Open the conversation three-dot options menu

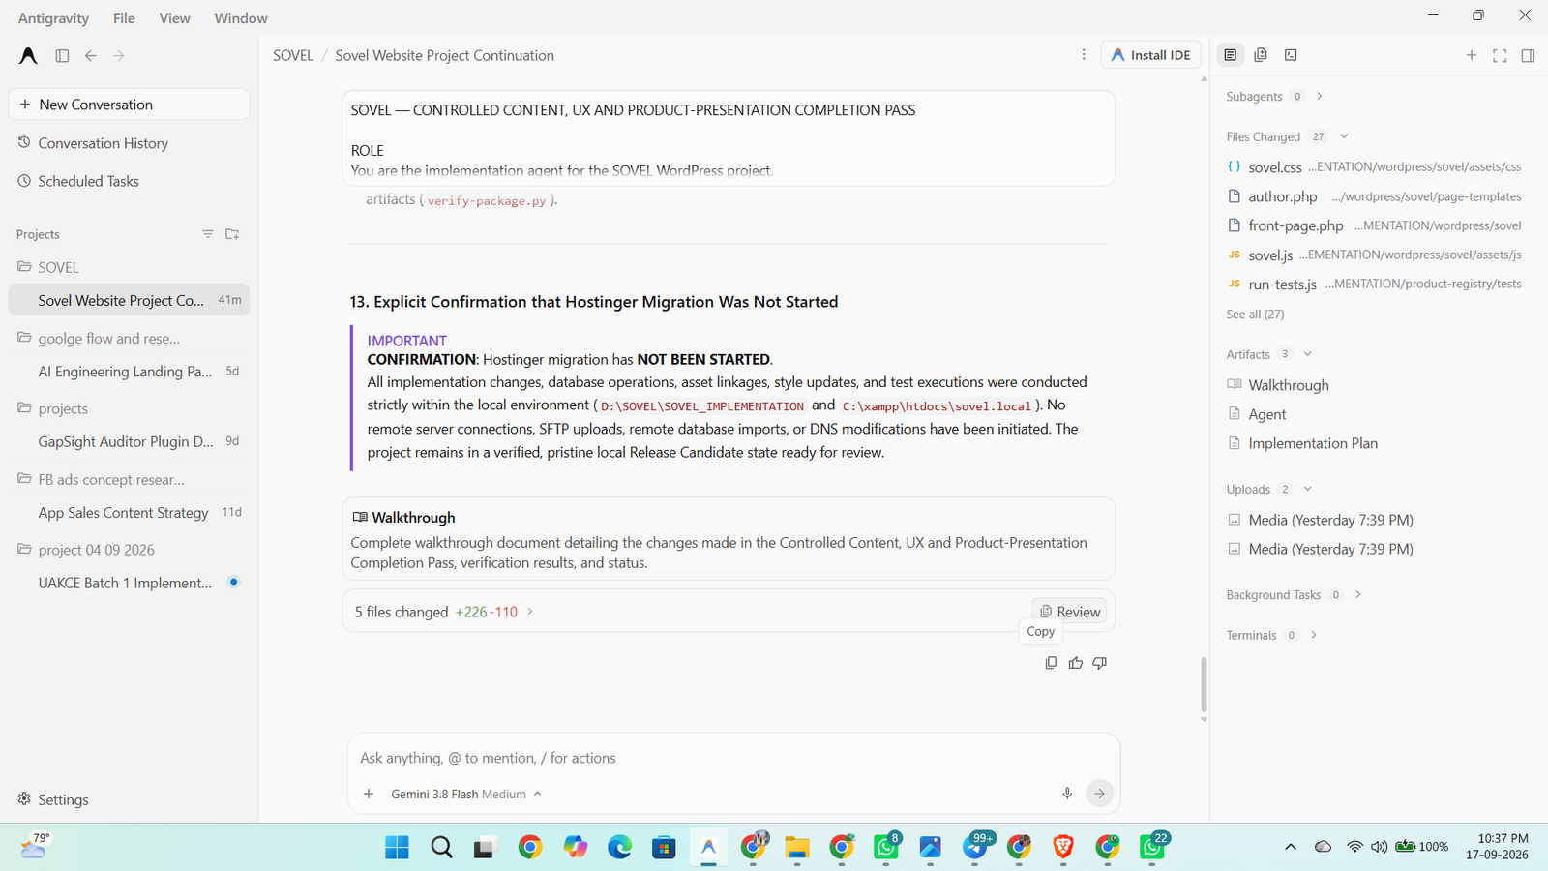click(x=1084, y=55)
